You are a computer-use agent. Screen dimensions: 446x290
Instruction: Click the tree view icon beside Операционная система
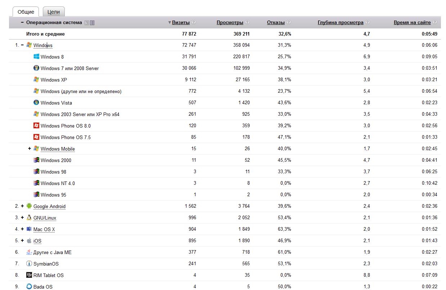(x=86, y=23)
